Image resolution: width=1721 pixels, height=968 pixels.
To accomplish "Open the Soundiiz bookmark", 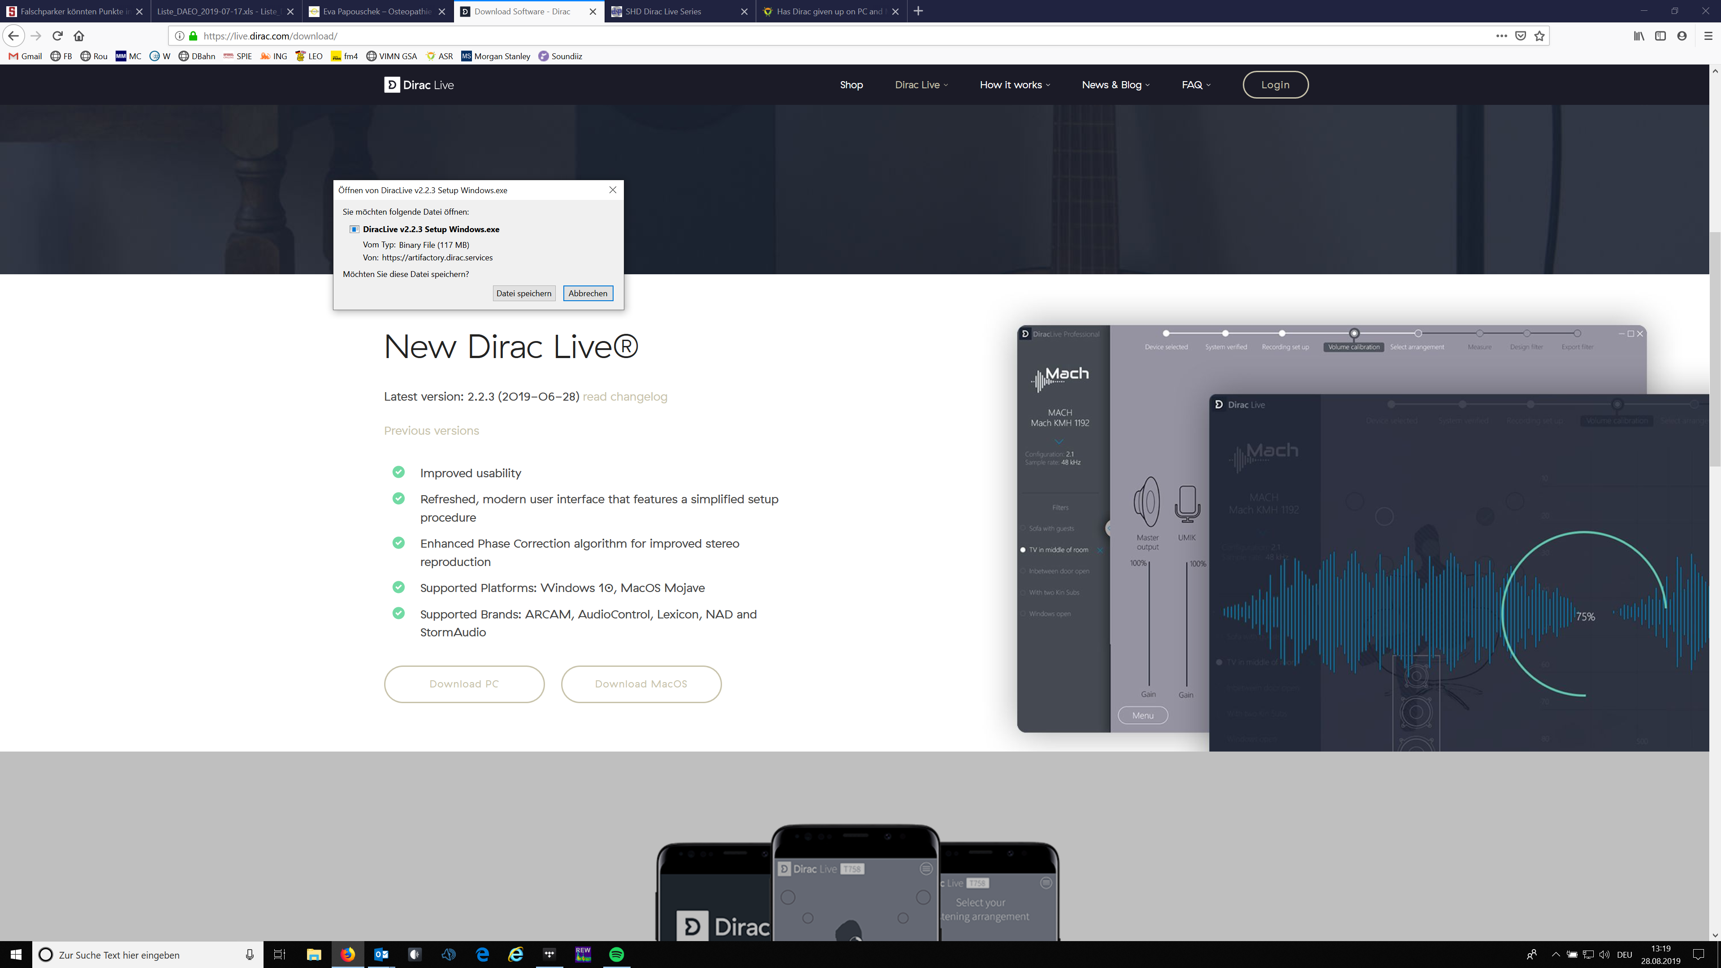I will [x=561, y=56].
